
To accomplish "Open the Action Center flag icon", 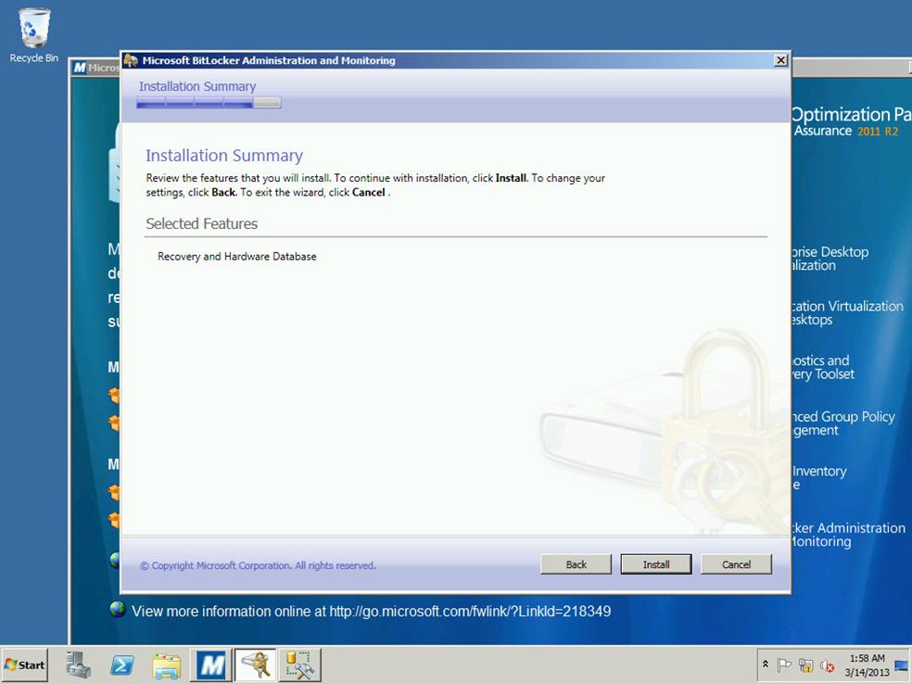I will coord(785,665).
